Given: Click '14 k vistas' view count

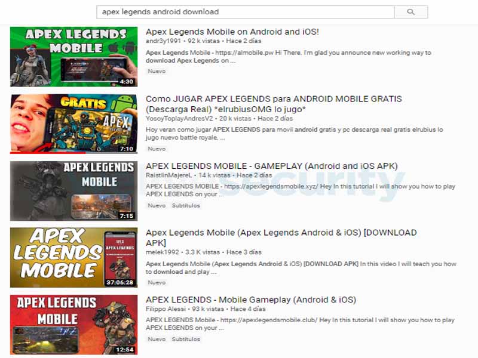Looking at the screenshot, I should [215, 175].
